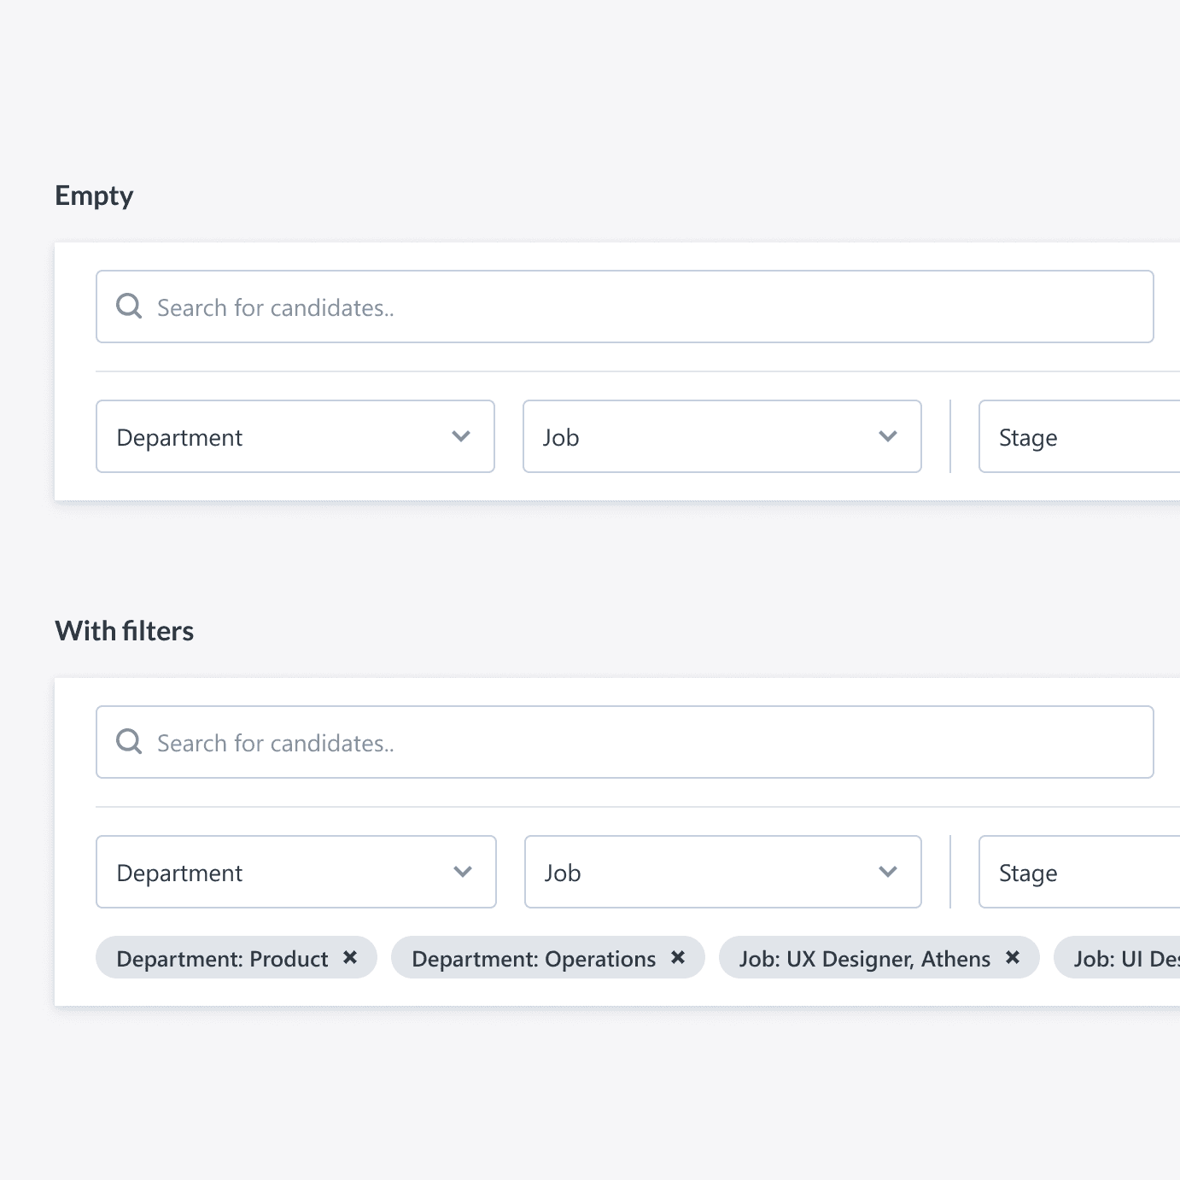
Task: Click the Department chevron arrow in the With filters panel
Action: click(463, 872)
